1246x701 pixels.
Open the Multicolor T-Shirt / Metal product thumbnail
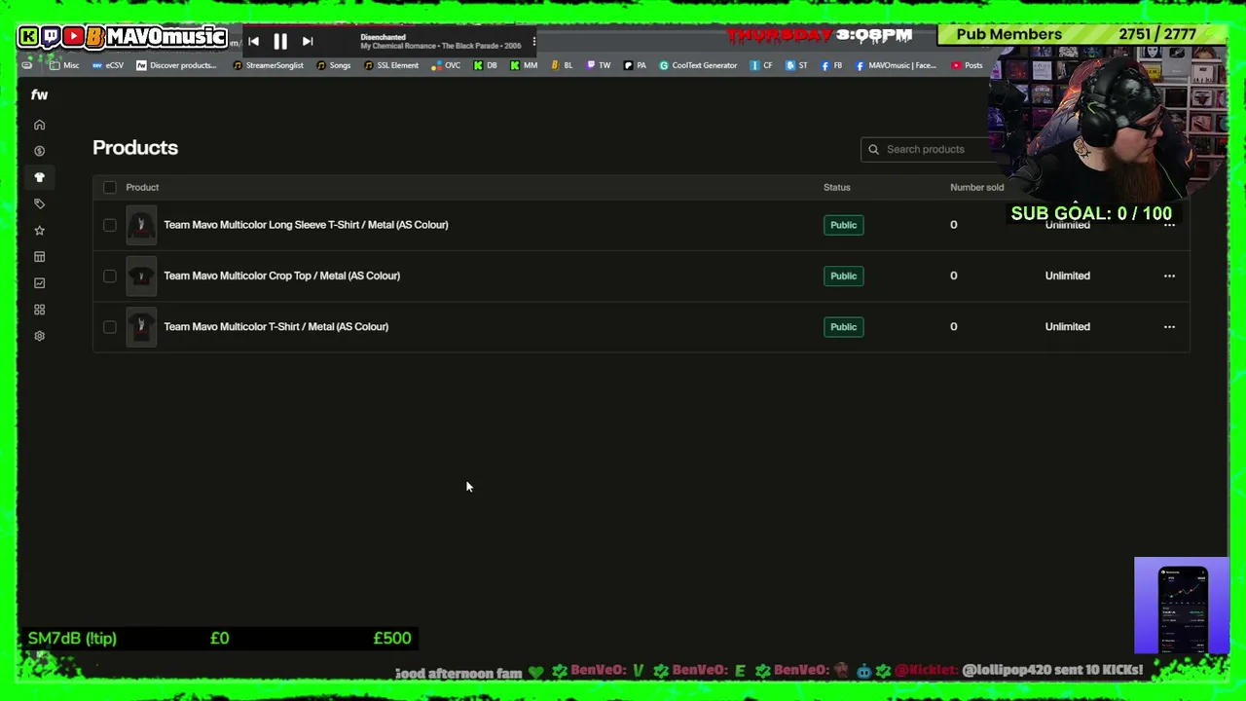pyautogui.click(x=141, y=326)
